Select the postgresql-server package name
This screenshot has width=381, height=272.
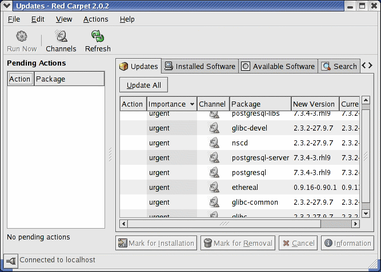click(x=260, y=158)
